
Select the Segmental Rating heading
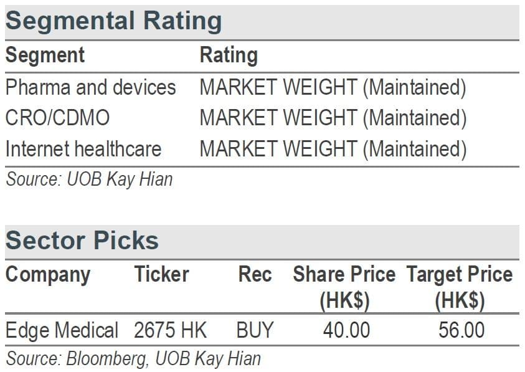113,21
